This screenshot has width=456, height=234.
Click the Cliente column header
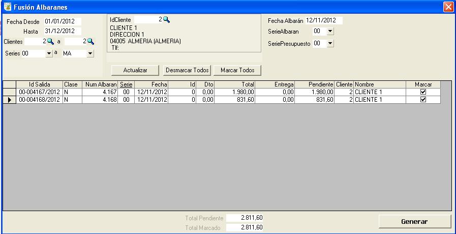pos(344,84)
